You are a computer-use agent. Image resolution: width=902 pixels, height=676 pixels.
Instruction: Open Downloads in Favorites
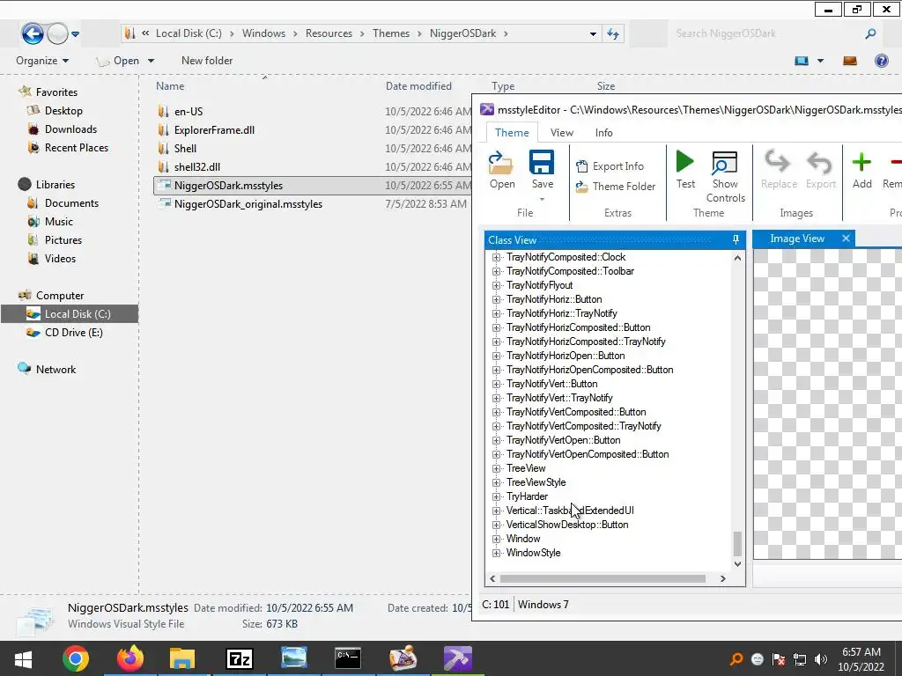pyautogui.click(x=70, y=129)
